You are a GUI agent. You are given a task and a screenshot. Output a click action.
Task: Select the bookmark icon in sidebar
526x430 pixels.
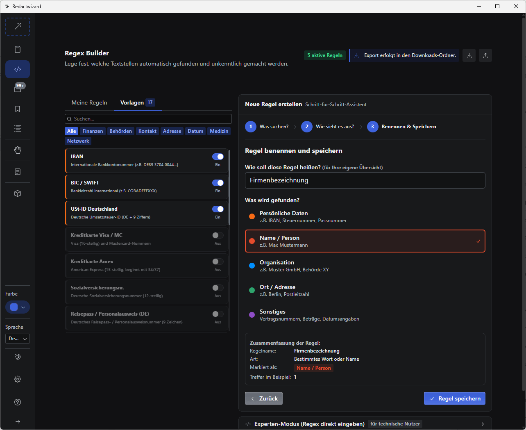coord(18,109)
